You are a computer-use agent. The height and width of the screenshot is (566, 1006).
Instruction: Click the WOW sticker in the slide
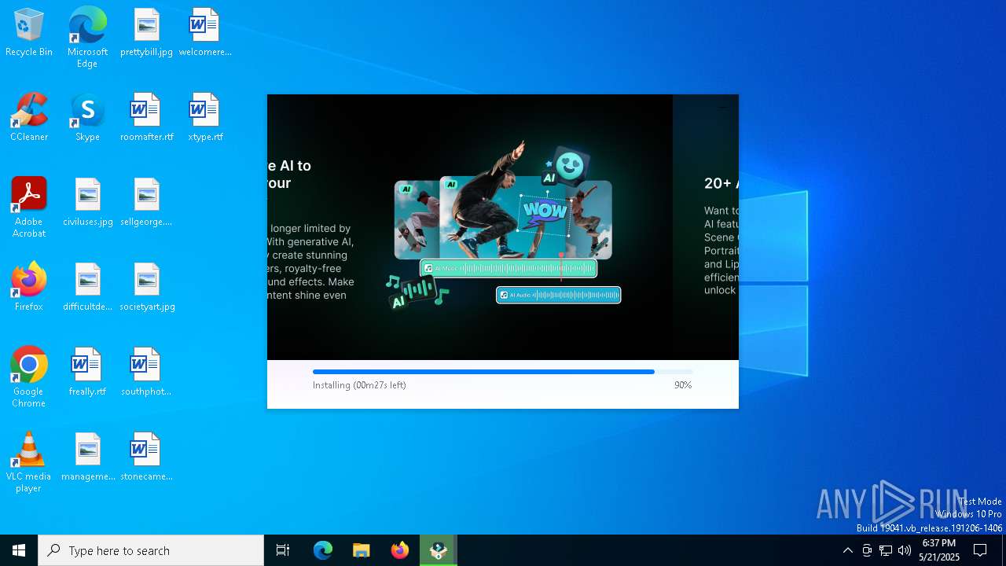(545, 211)
